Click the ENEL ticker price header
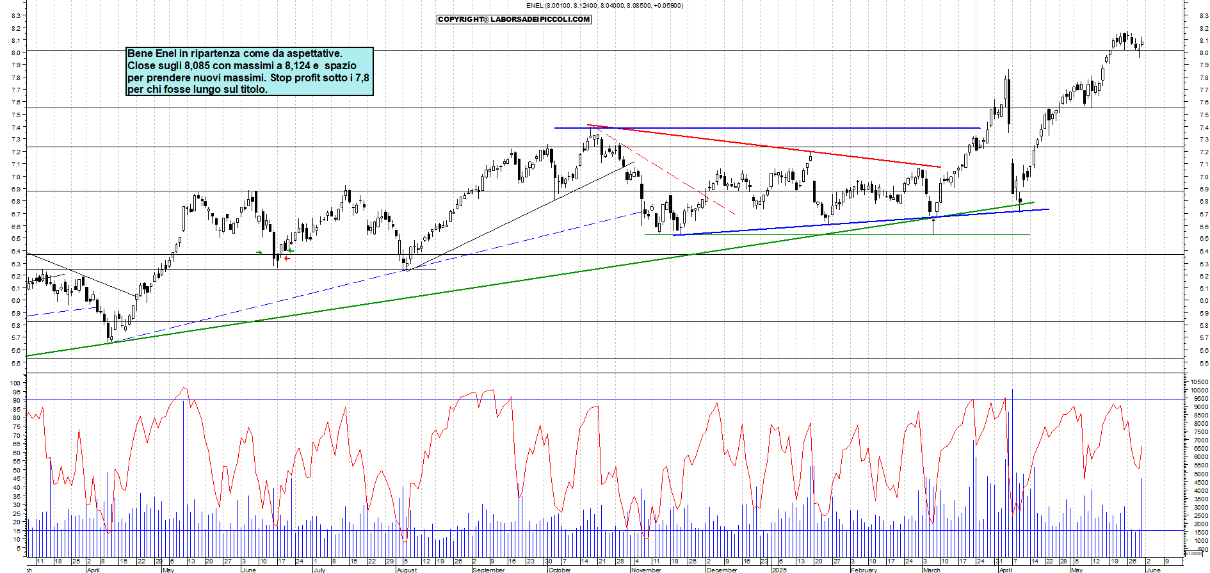1210x573 pixels. tap(604, 6)
